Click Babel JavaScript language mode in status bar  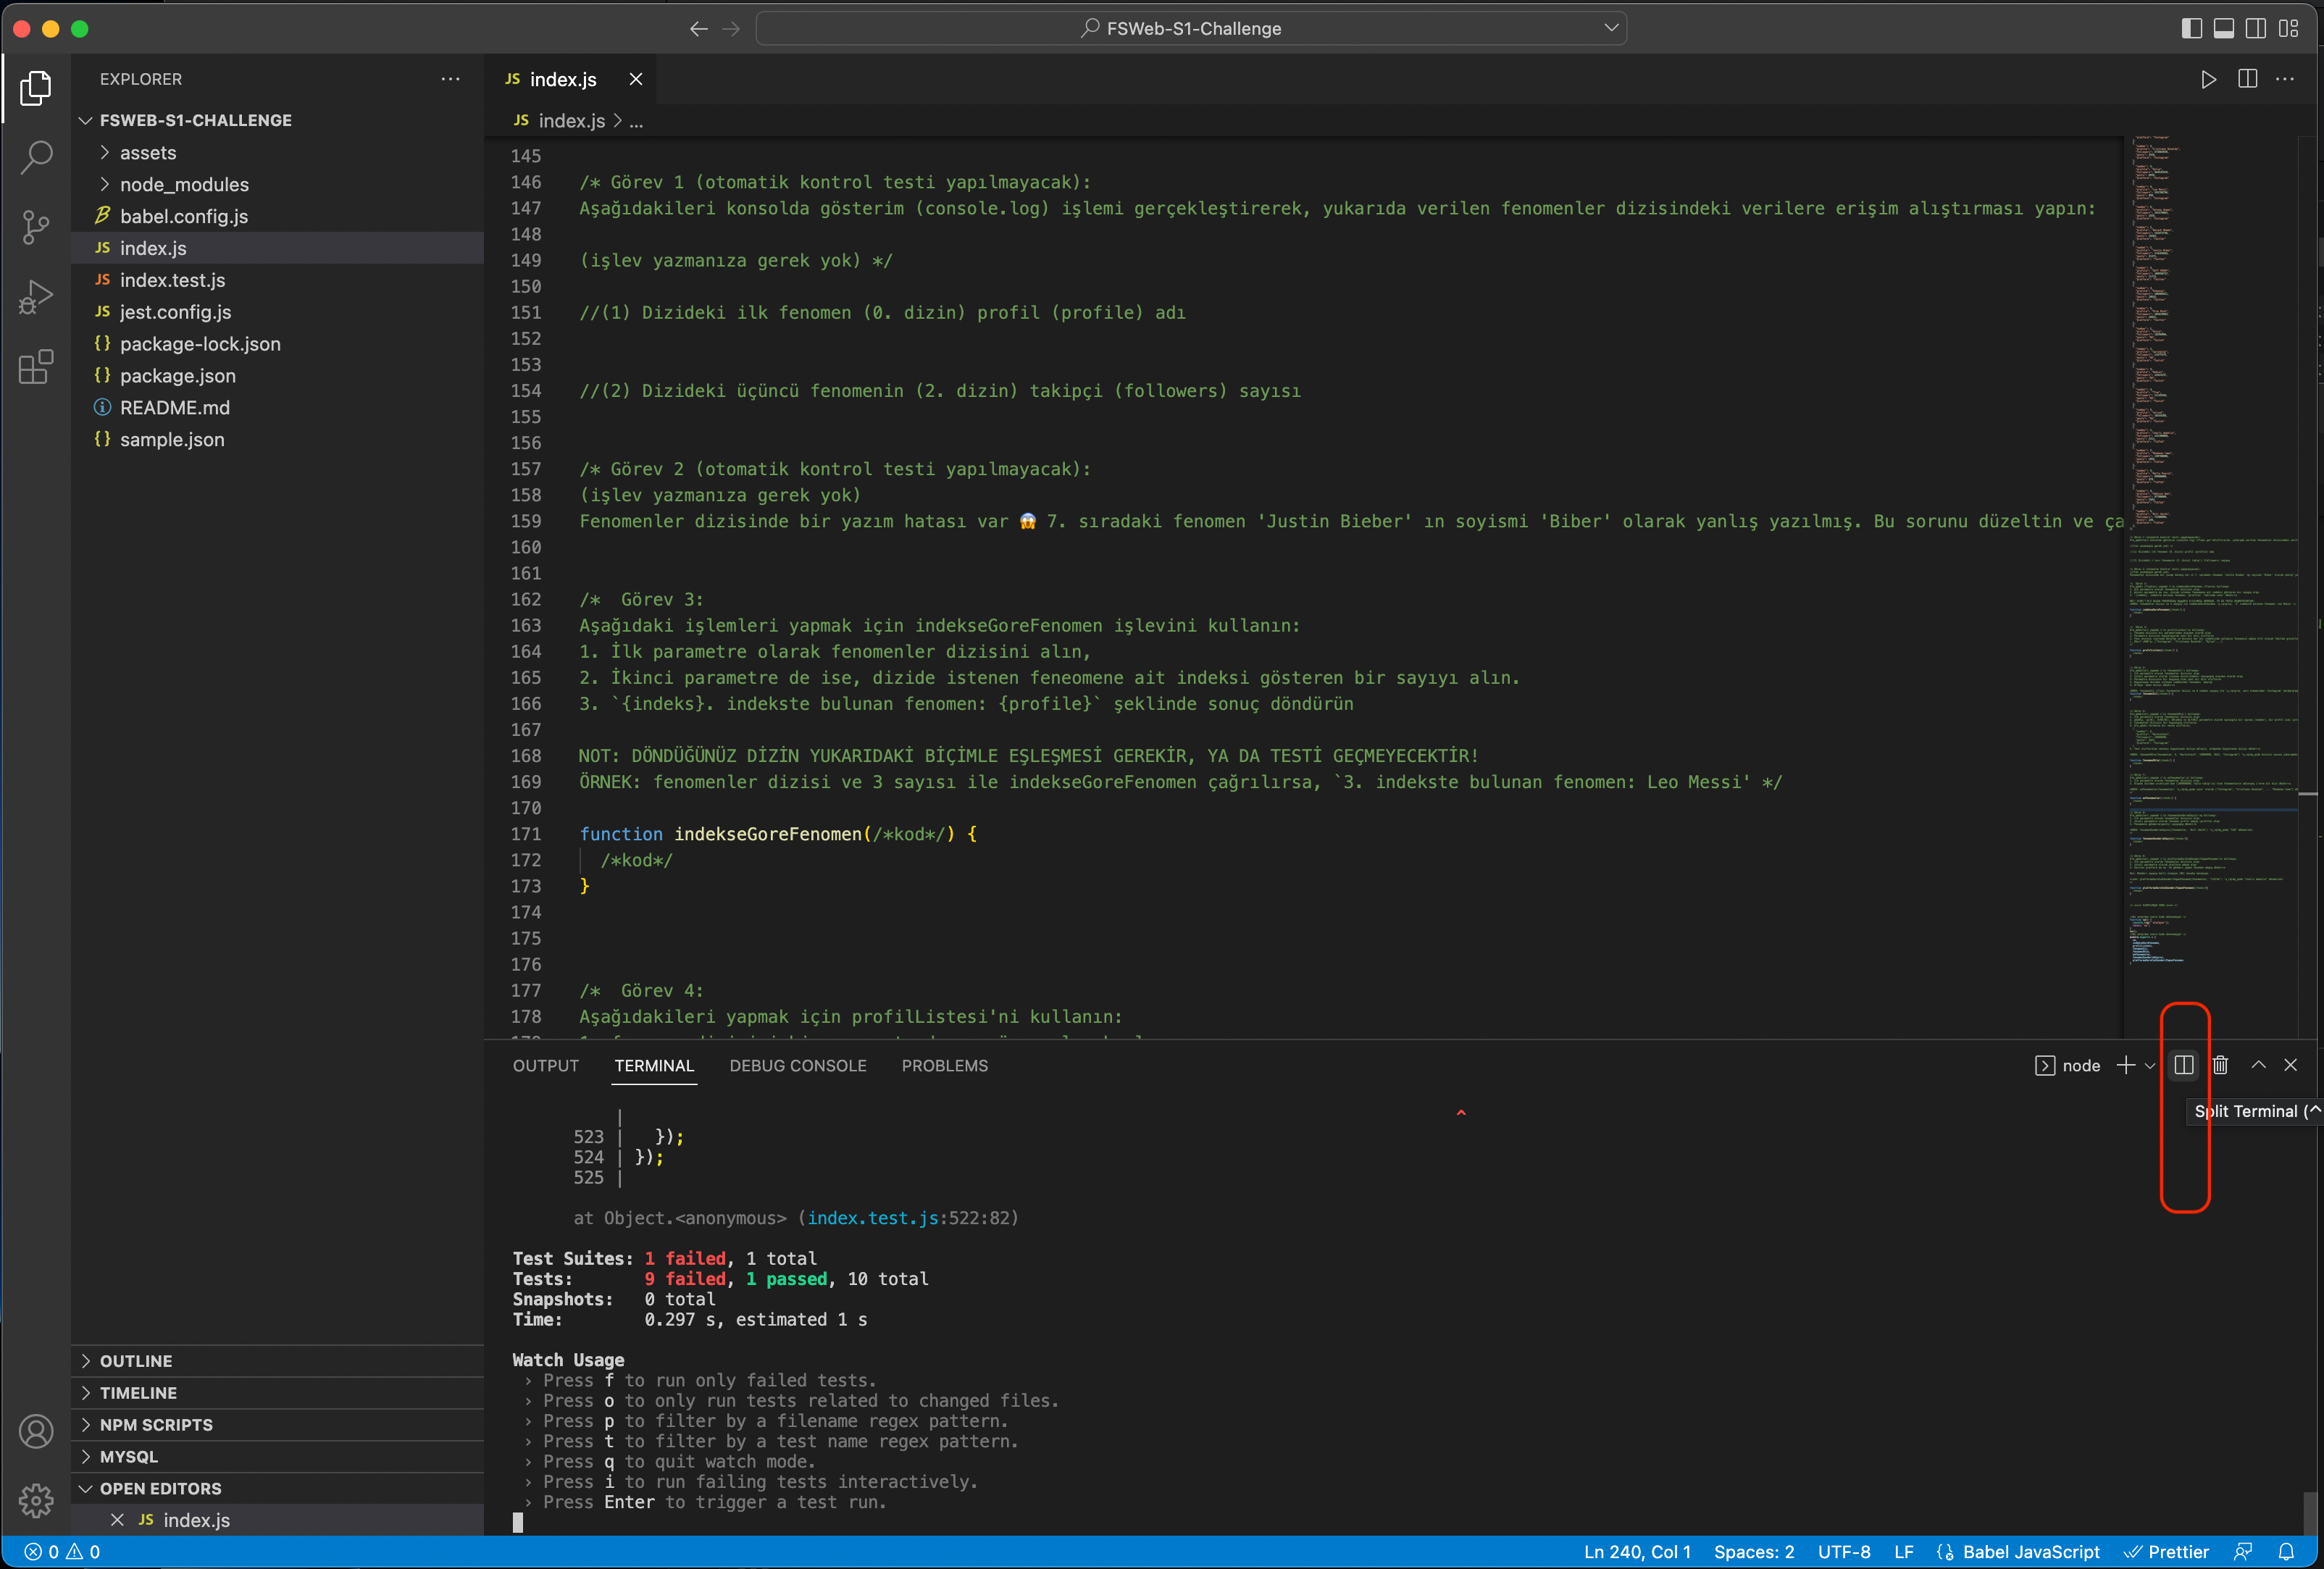(x=2030, y=1551)
